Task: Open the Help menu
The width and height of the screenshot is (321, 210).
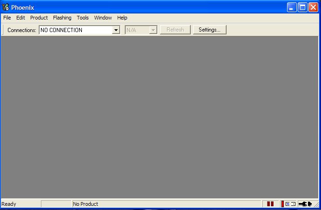Action: pos(122,18)
